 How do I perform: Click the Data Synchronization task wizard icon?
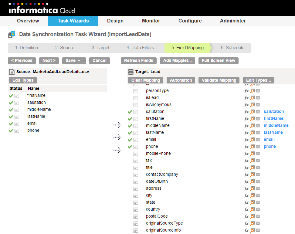tap(12, 34)
